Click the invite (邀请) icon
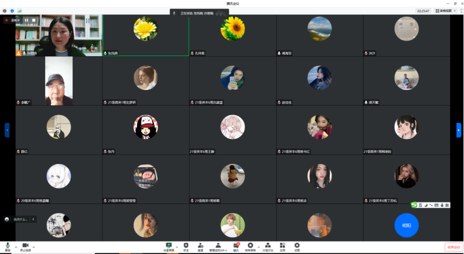464x254 pixels. (200, 246)
